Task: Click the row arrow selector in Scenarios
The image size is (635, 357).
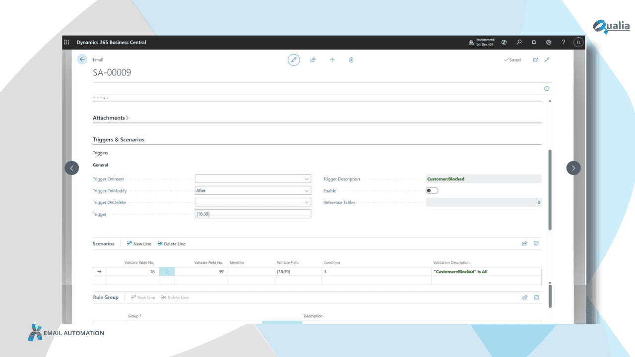Action: pyautogui.click(x=99, y=272)
